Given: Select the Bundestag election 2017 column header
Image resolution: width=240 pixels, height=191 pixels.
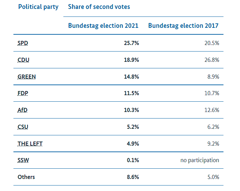Looking at the screenshot, I should click(183, 26).
